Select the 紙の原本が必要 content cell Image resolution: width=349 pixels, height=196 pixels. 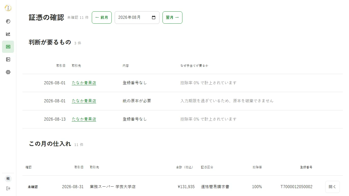(137, 101)
